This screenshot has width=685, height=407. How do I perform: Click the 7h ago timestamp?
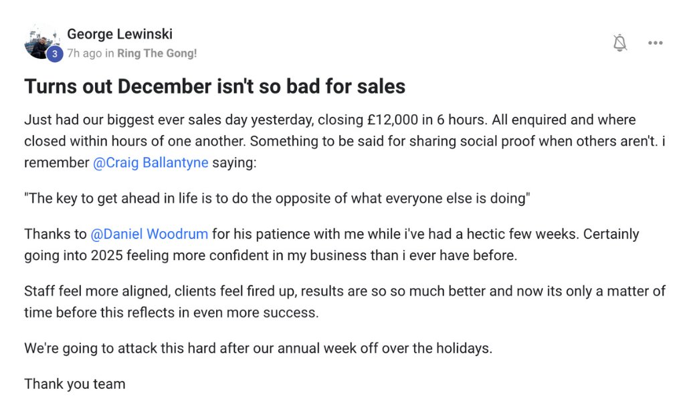[x=85, y=53]
